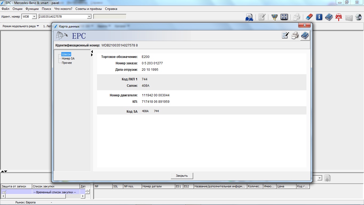The height and width of the screenshot is (205, 364).
Task: Click the SSL column header
Action: coord(118,186)
